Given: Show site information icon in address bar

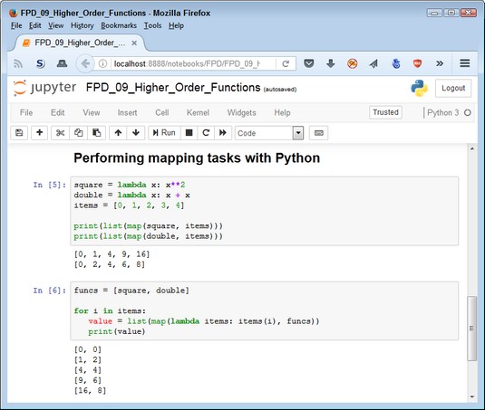Looking at the screenshot, I should [102, 63].
